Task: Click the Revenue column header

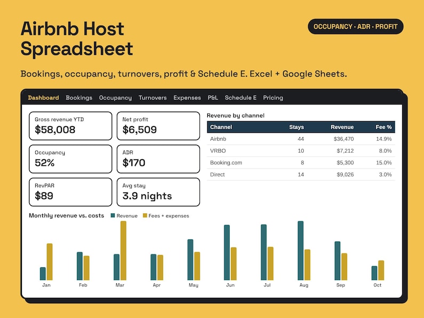Action: click(x=342, y=127)
